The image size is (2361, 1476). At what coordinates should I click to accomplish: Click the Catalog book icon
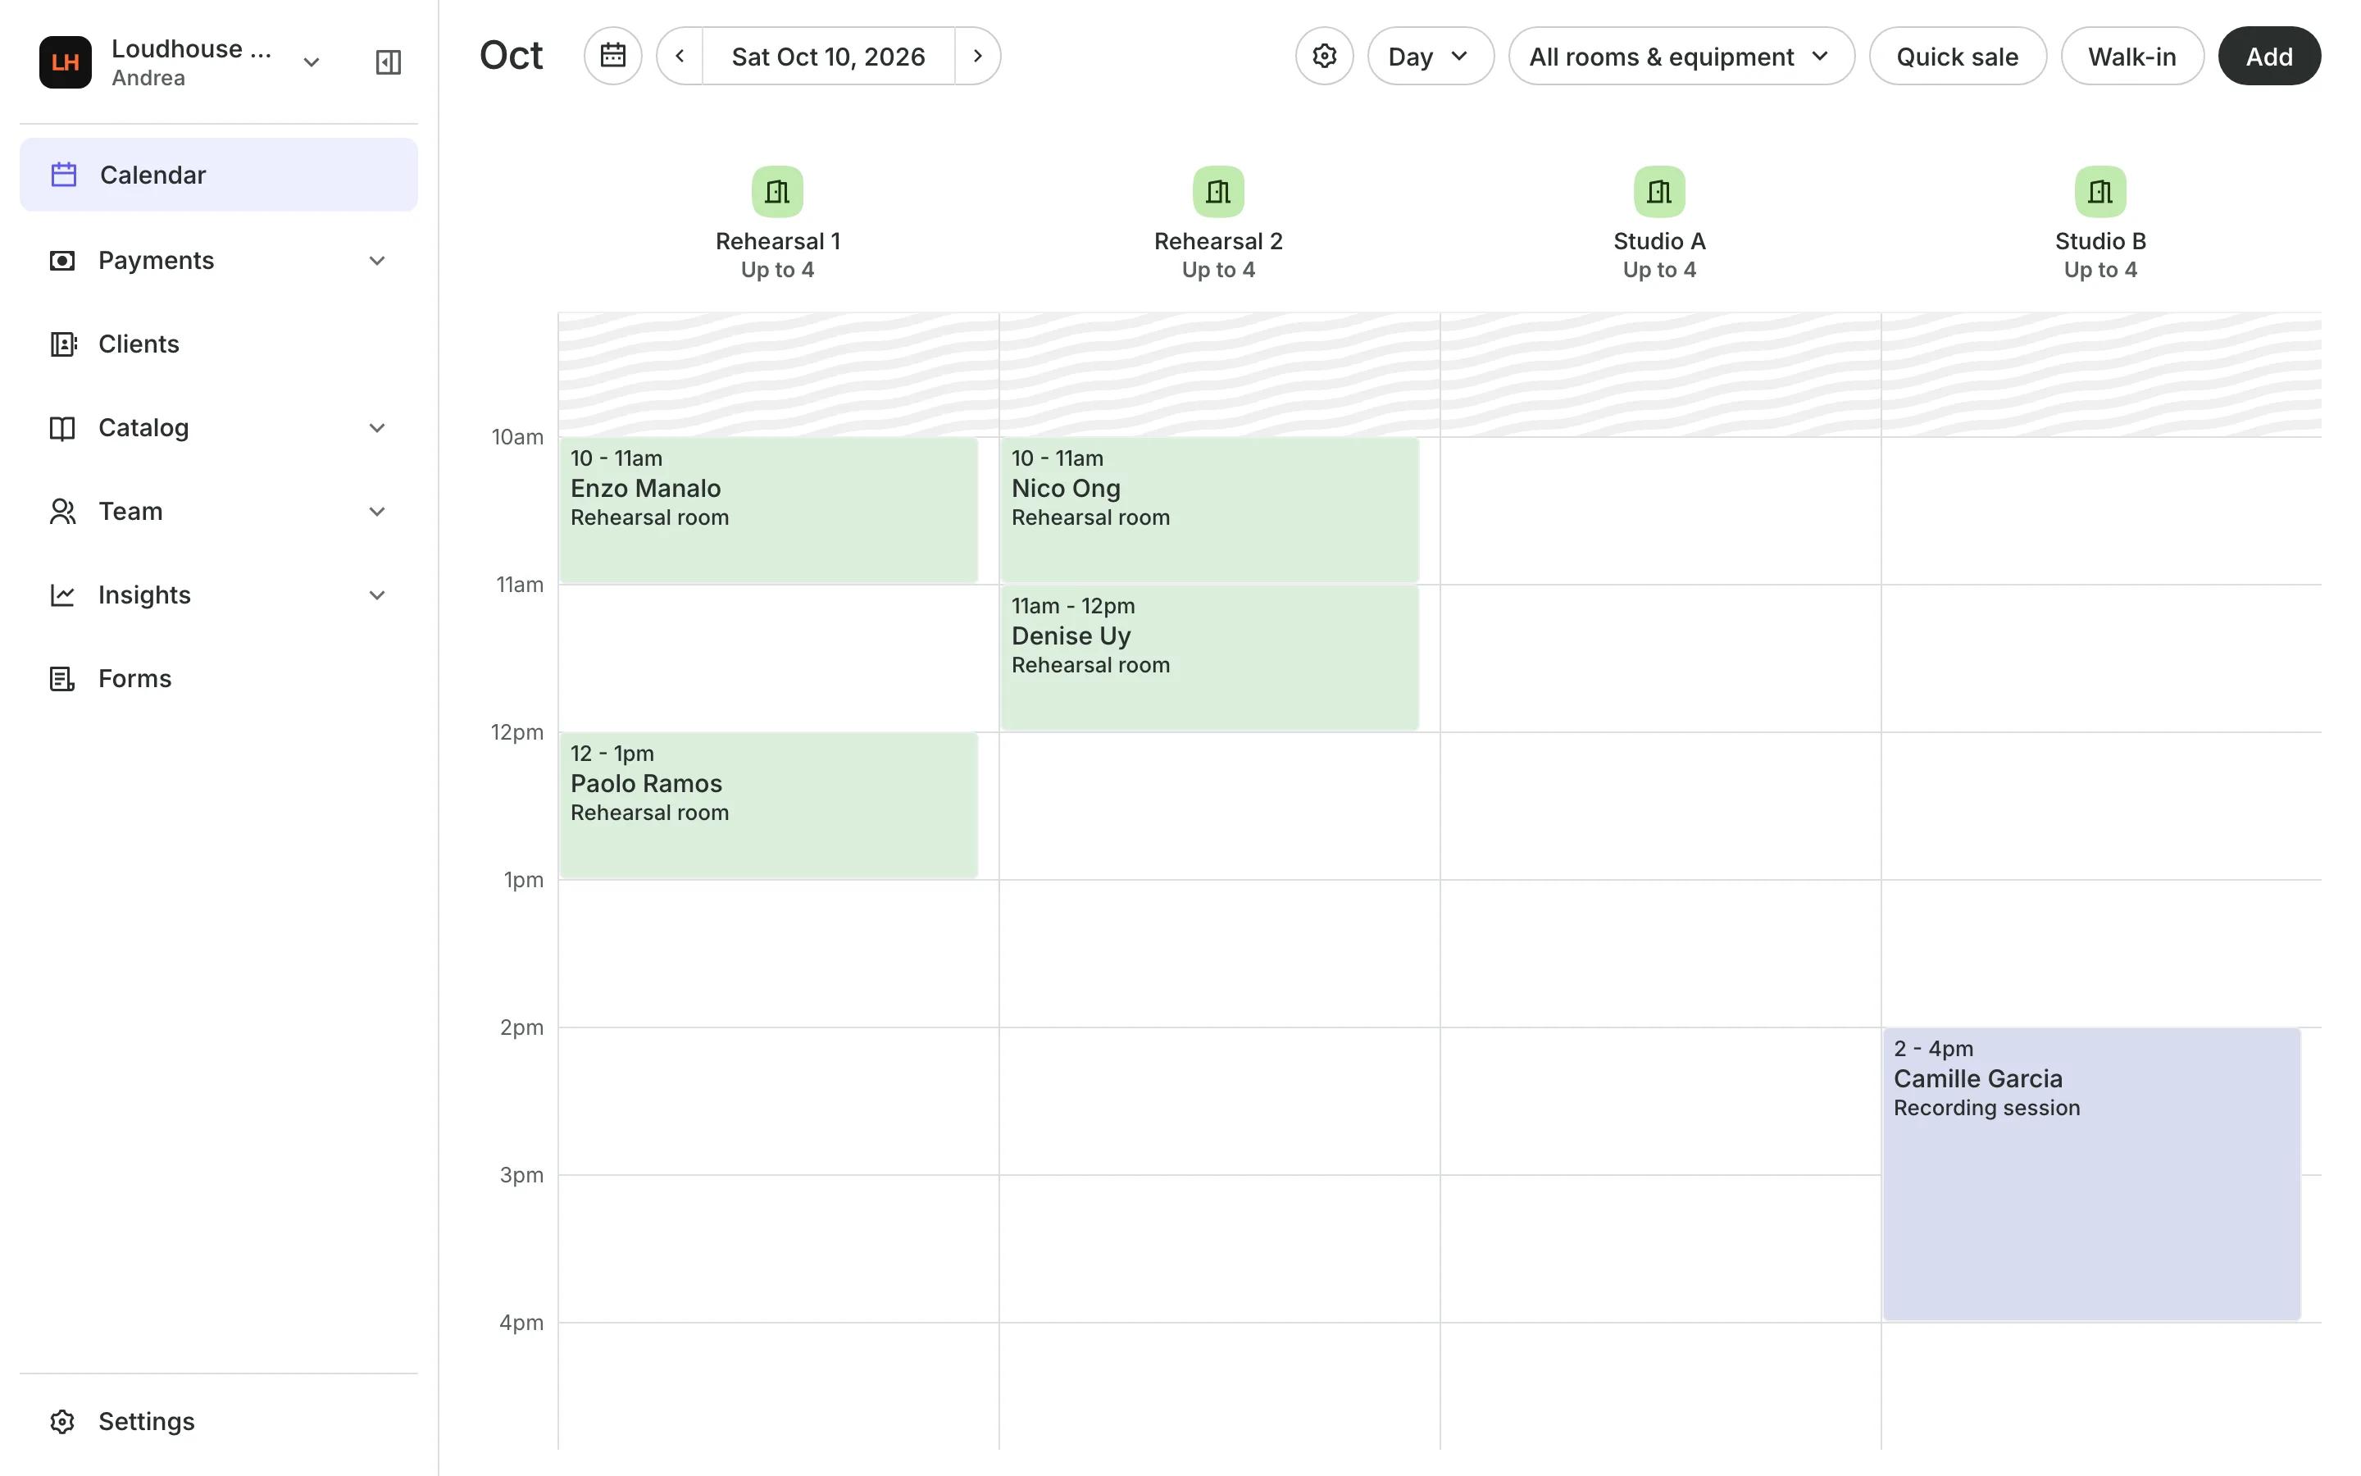pos(62,427)
